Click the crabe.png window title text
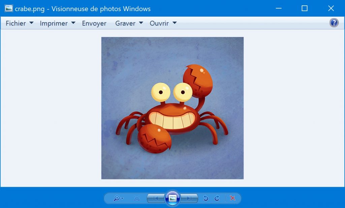 (83, 9)
